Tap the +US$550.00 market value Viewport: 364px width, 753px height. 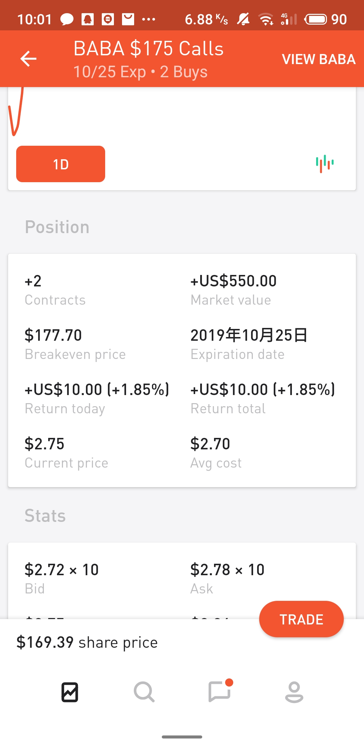[x=234, y=281]
